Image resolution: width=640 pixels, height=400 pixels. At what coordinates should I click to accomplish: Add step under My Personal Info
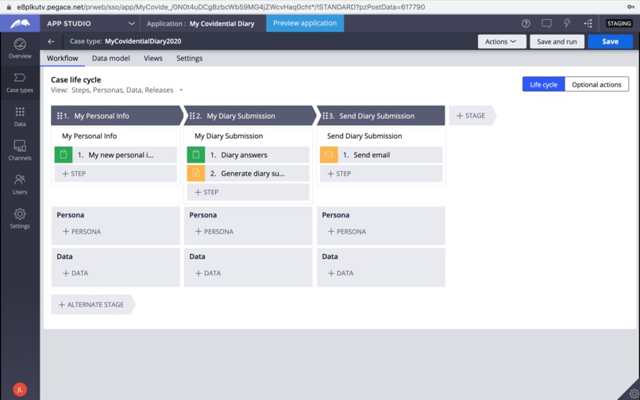[x=115, y=174]
